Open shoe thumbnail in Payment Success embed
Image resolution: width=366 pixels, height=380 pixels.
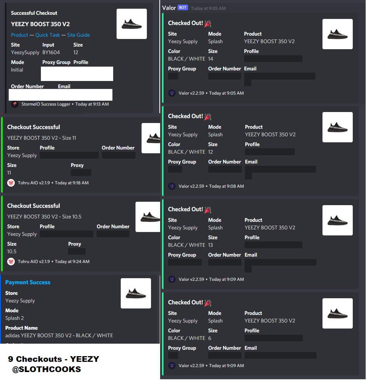136,293
